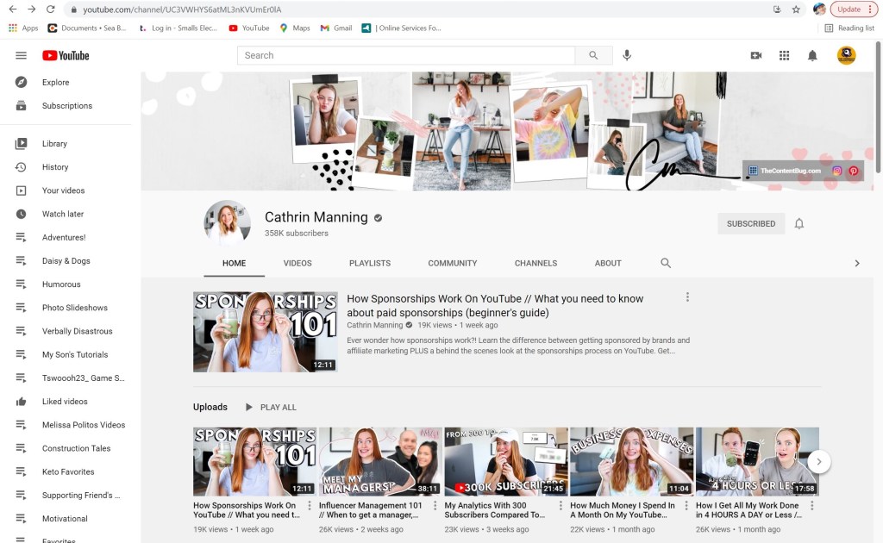The height and width of the screenshot is (543, 883).
Task: Switch to the VIDEOS tab
Action: click(297, 263)
